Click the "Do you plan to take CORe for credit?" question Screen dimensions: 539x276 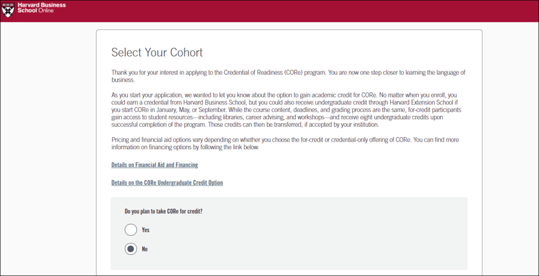click(164, 212)
